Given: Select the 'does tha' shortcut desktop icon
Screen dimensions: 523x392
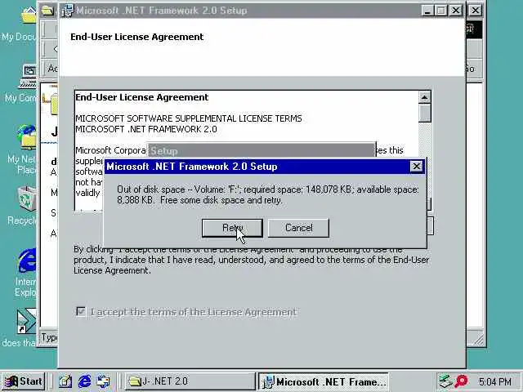Looking at the screenshot, I should (20, 328).
